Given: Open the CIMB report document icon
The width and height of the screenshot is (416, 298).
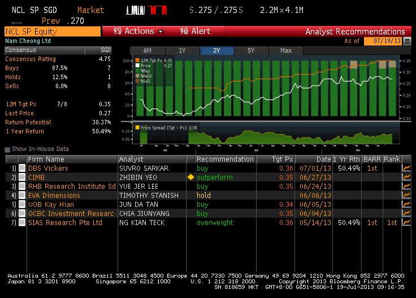Looking at the screenshot, I should pos(22,177).
